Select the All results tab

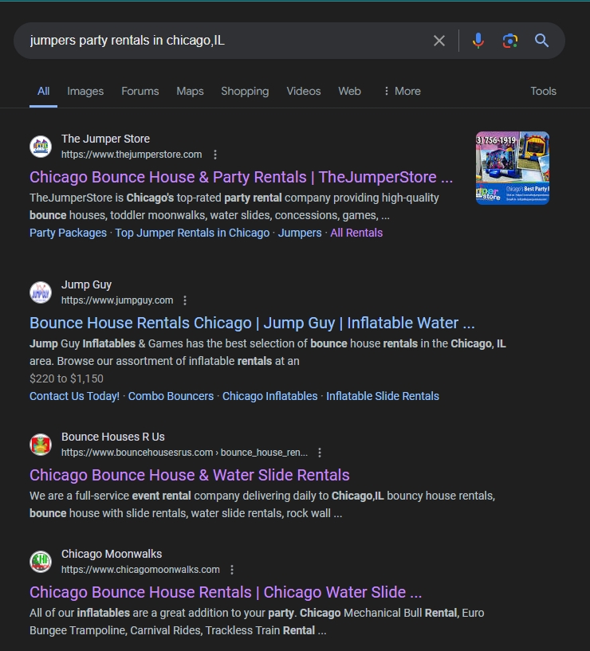coord(43,92)
